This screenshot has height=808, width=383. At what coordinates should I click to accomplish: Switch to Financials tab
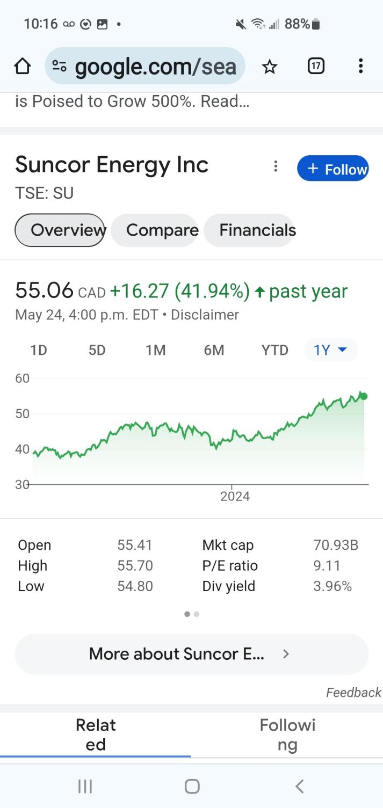click(x=257, y=230)
